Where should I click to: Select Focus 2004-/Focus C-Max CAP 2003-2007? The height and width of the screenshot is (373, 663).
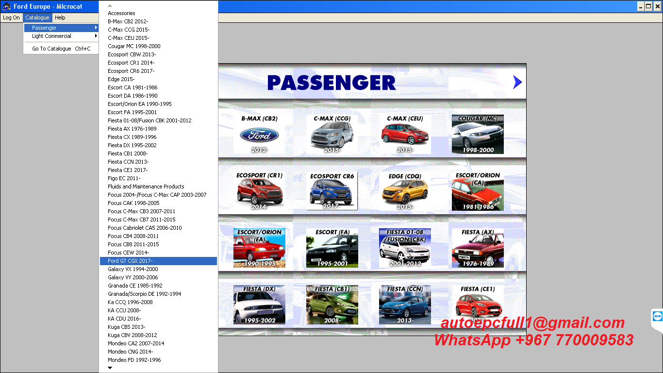[x=158, y=195]
